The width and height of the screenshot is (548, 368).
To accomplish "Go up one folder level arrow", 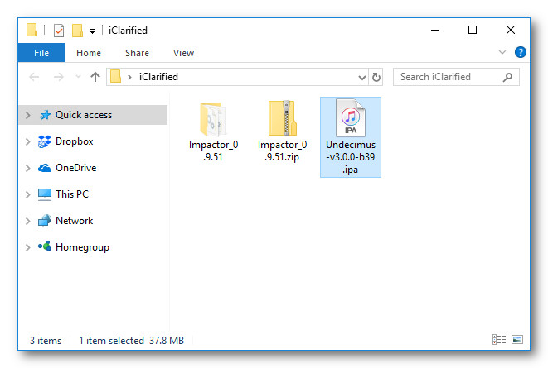I will click(x=95, y=77).
